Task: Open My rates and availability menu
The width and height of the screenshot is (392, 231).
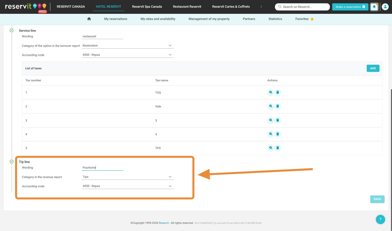Action: [x=158, y=19]
